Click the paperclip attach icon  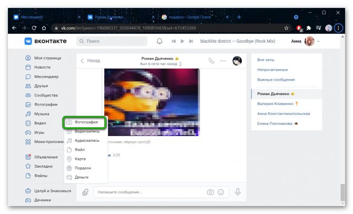85,192
